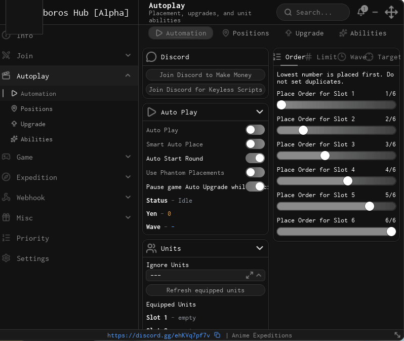Adjust Place Order for Slot 6 slider
This screenshot has height=341, width=404.
pyautogui.click(x=336, y=232)
